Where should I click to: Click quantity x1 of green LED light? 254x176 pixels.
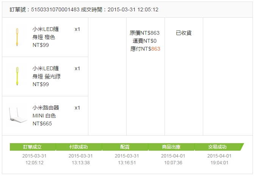[x=77, y=69]
